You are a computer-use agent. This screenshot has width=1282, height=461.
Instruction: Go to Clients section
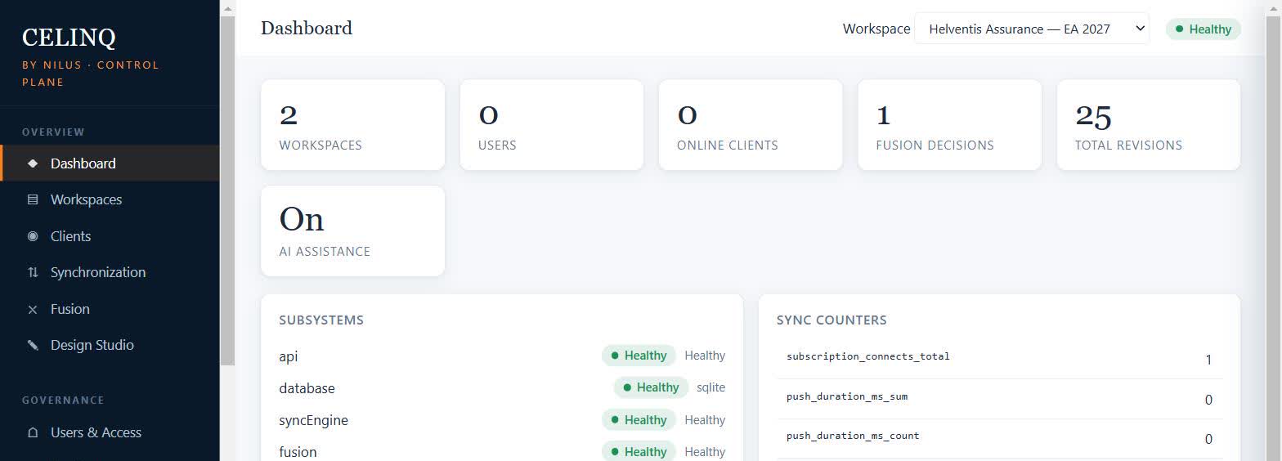coord(110,236)
